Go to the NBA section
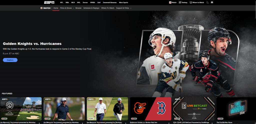 67,3
